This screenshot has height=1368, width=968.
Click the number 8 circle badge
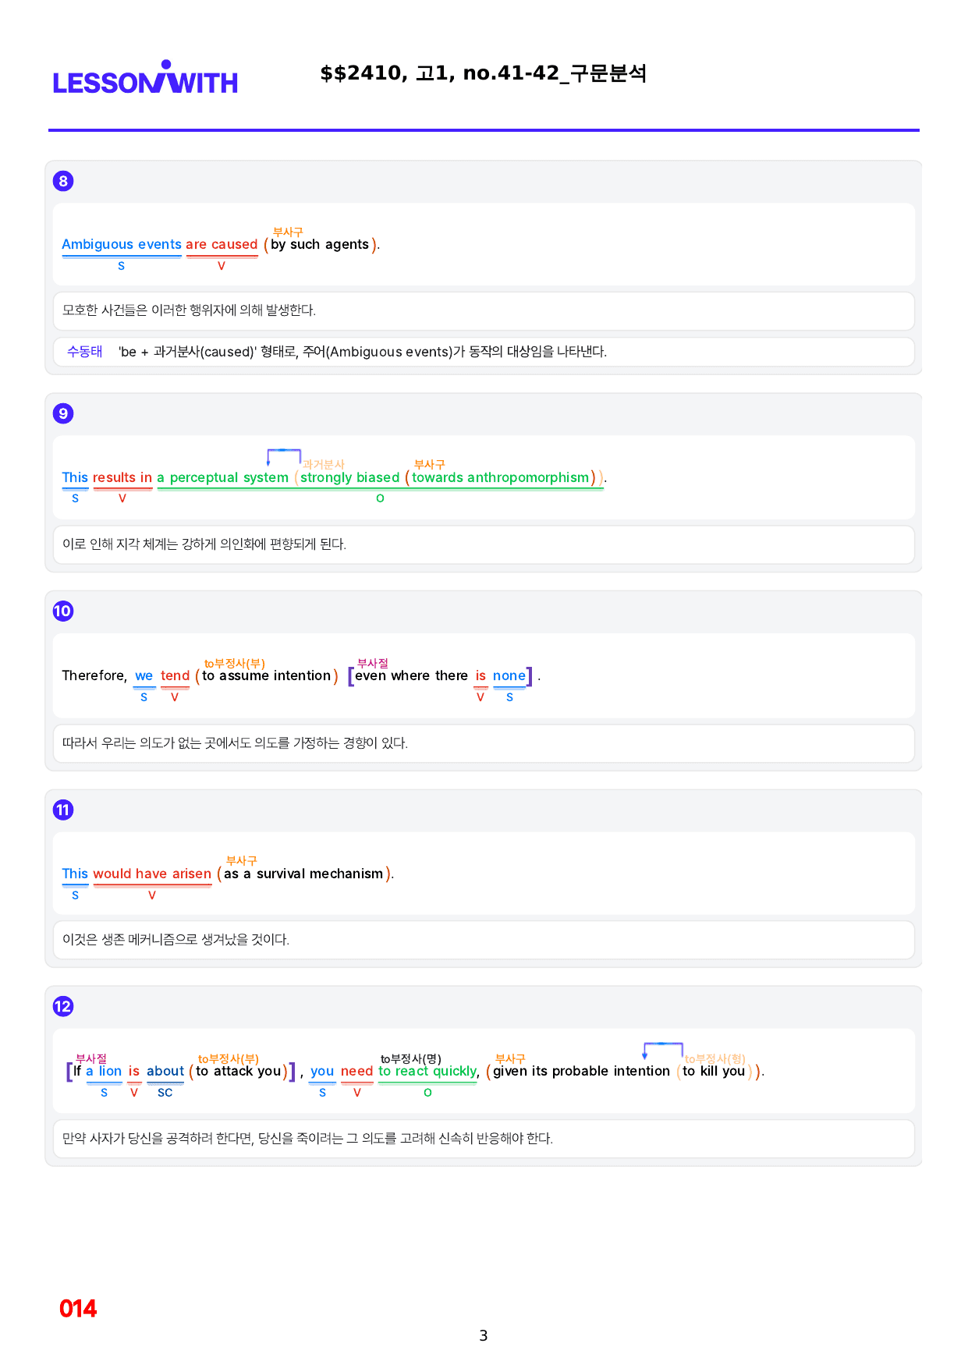pyautogui.click(x=63, y=181)
